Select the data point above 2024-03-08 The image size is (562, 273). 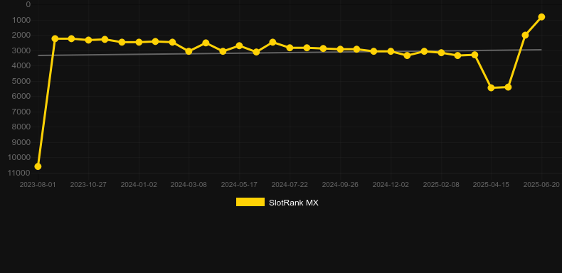pyautogui.click(x=189, y=51)
